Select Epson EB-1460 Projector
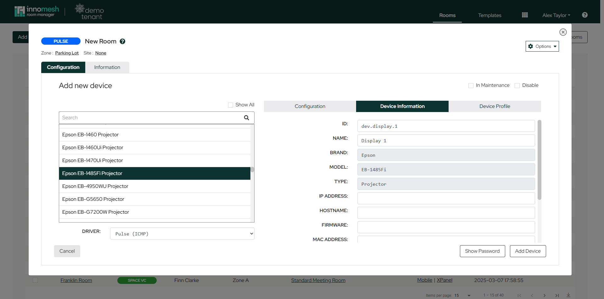 (155, 135)
